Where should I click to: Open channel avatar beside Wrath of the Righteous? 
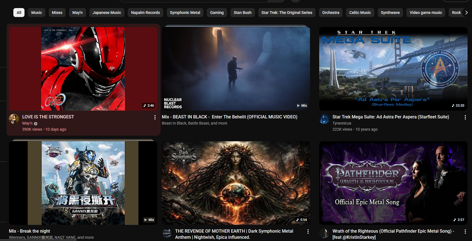tap(324, 233)
